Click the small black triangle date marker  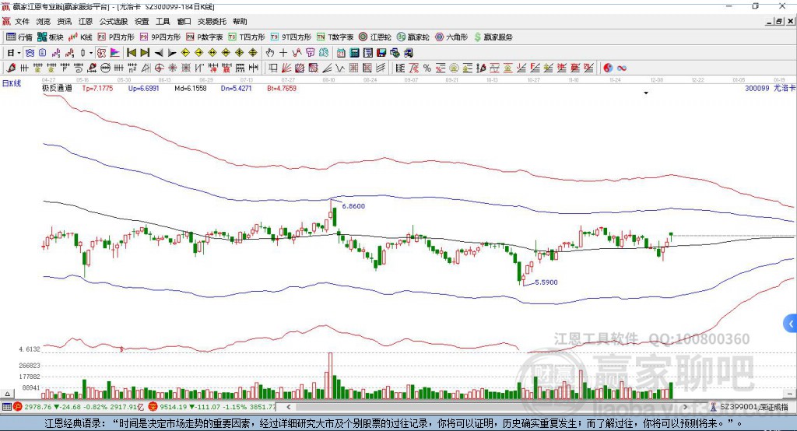coord(646,93)
